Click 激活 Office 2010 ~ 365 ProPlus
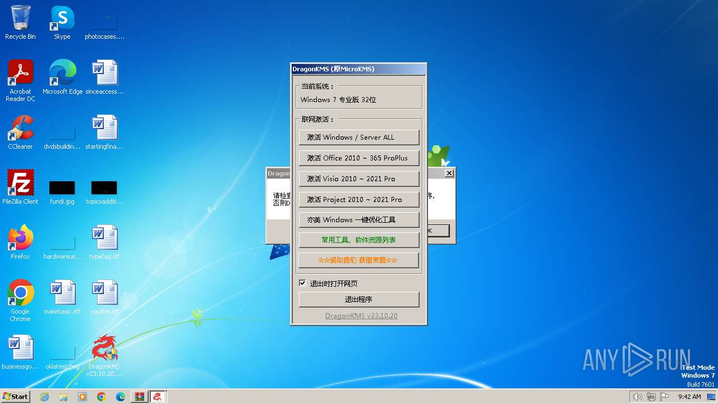718x404 pixels. (359, 158)
